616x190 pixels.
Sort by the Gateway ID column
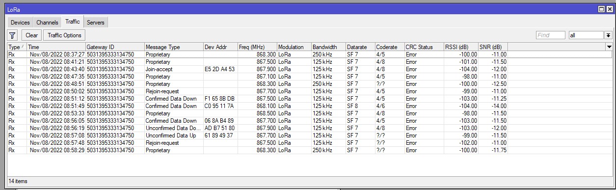pyautogui.click(x=115, y=47)
